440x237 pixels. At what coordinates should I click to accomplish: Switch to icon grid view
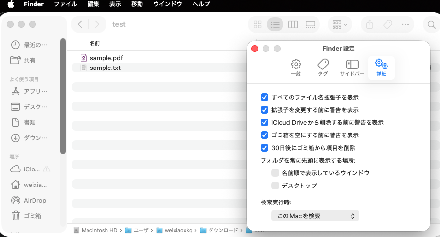pyautogui.click(x=257, y=25)
